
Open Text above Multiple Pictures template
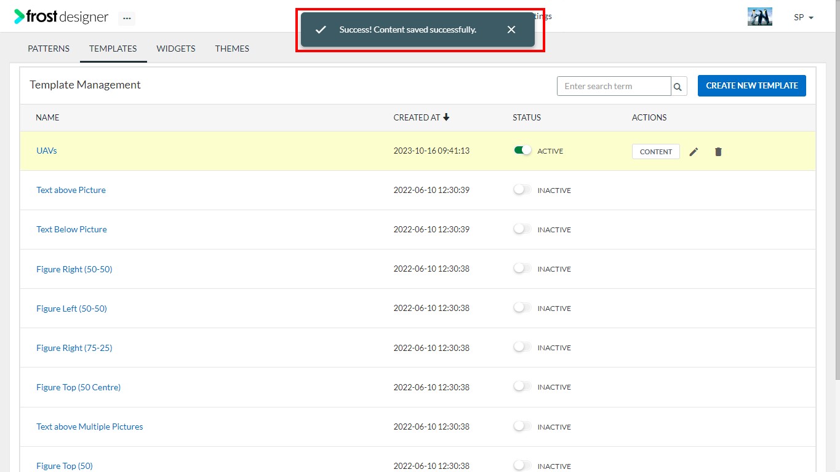tap(90, 427)
